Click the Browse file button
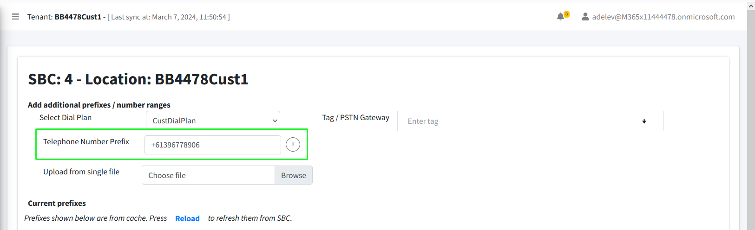The image size is (755, 230). pos(294,175)
